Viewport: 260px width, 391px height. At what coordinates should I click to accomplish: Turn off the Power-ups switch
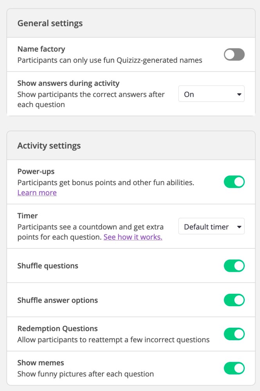[x=234, y=182]
